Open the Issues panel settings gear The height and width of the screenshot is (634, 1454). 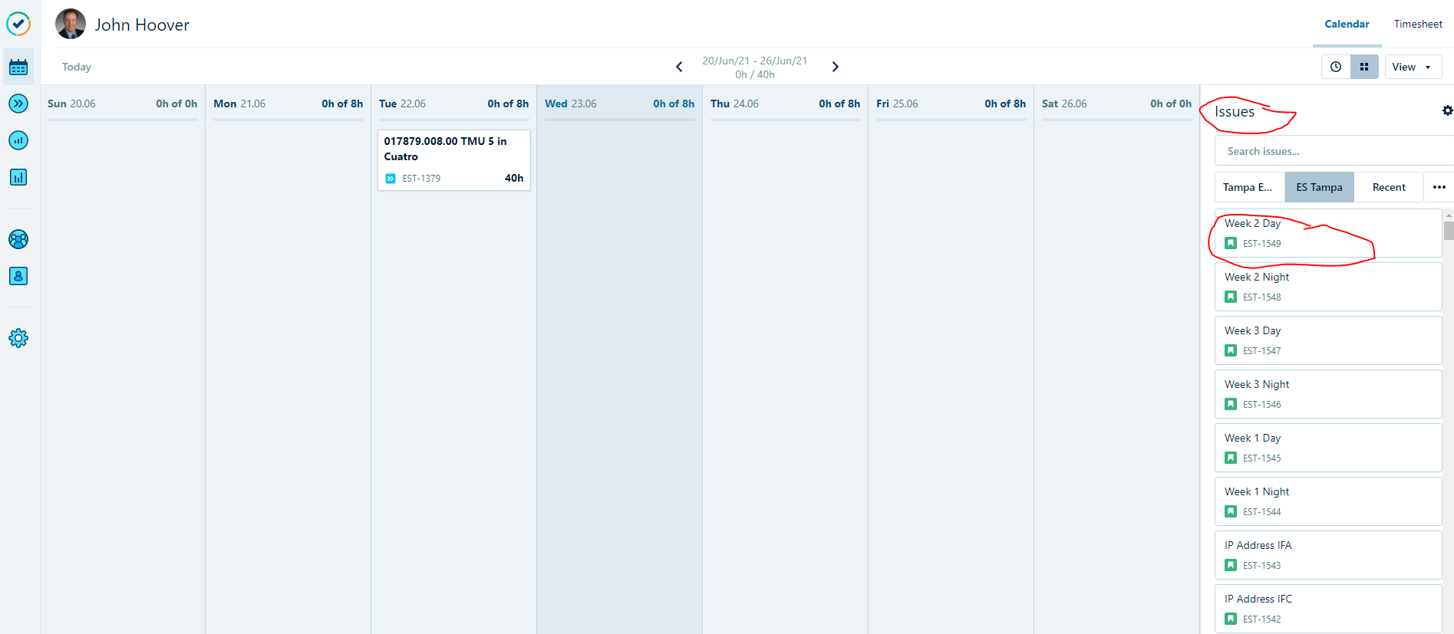[1447, 110]
